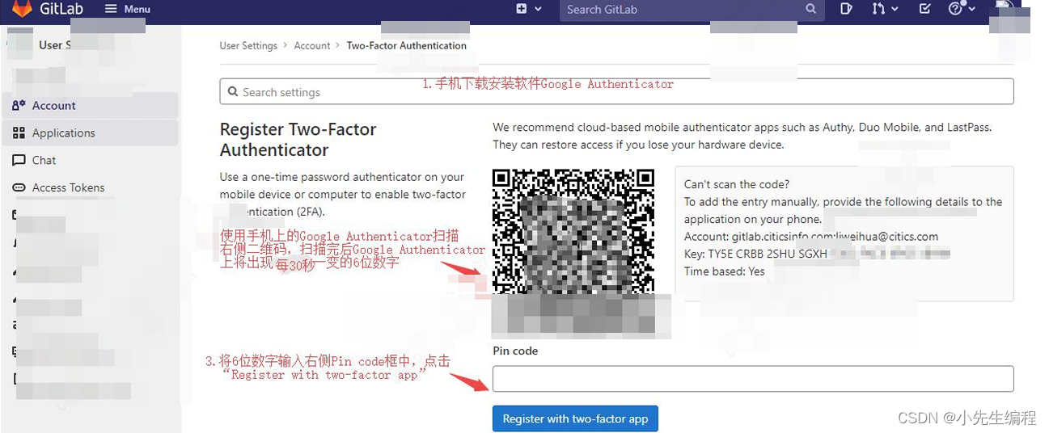Viewport: 1049px width, 433px height.
Task: Click magnifier icon in Search settings
Action: pyautogui.click(x=233, y=92)
